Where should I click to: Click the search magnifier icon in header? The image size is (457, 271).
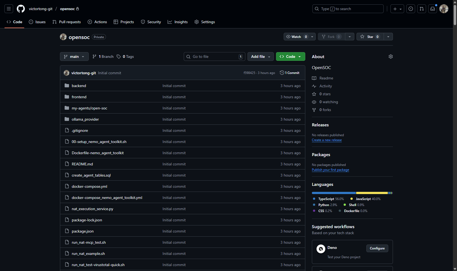(317, 9)
